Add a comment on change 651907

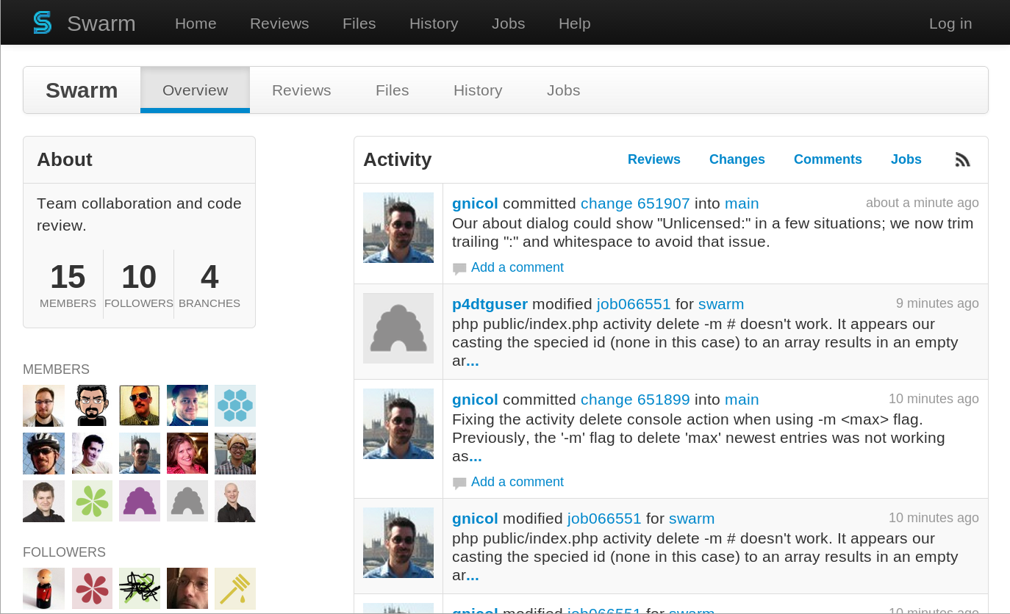click(x=517, y=267)
